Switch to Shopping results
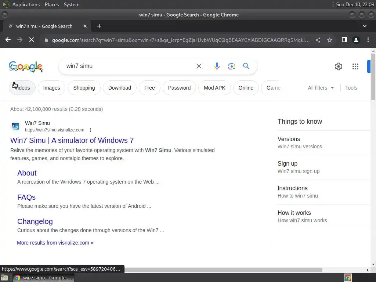Image resolution: width=376 pixels, height=282 pixels. (84, 88)
